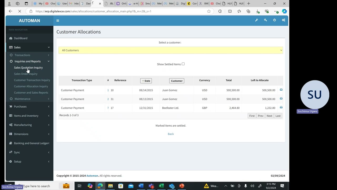Open Microsoft Store in taskbar
337x190 pixels.
point(121,186)
